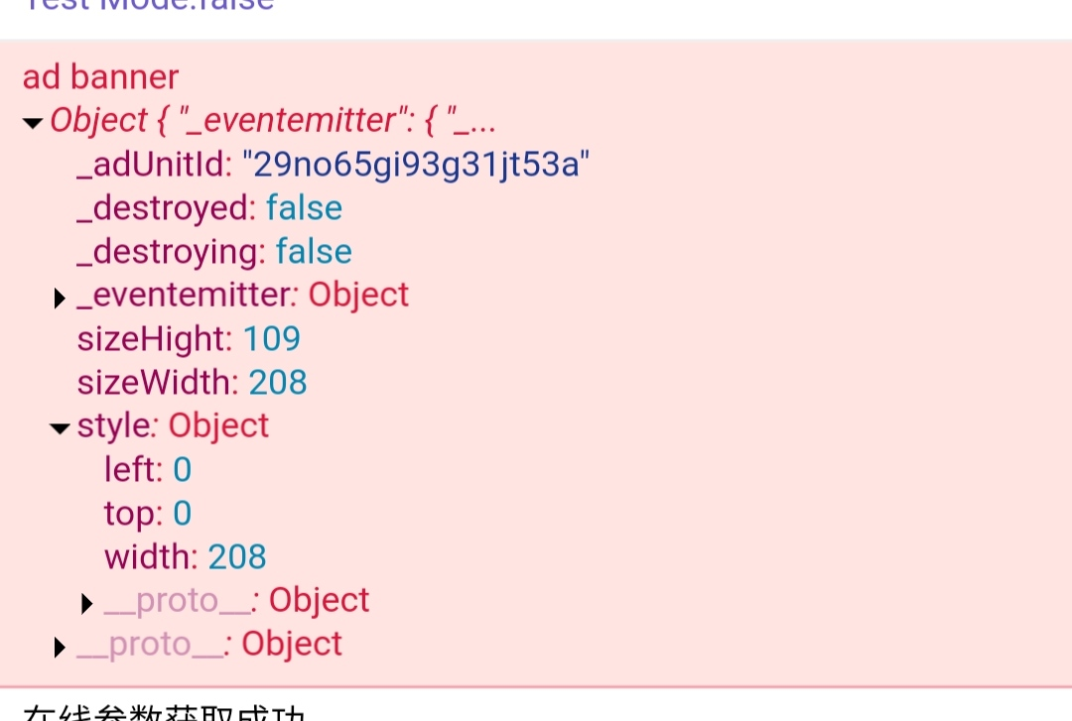Click the _adUnitId string value
Viewport: 1072px width, 721px height.
point(416,165)
